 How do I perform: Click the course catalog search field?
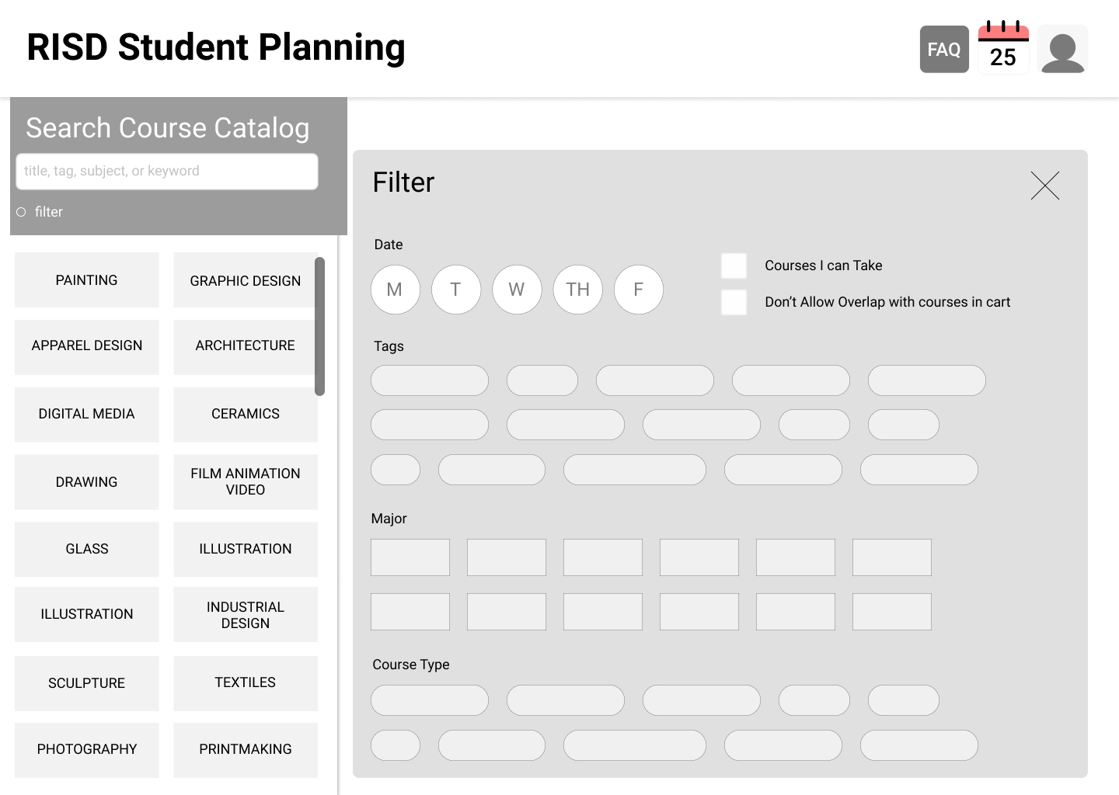click(x=167, y=171)
